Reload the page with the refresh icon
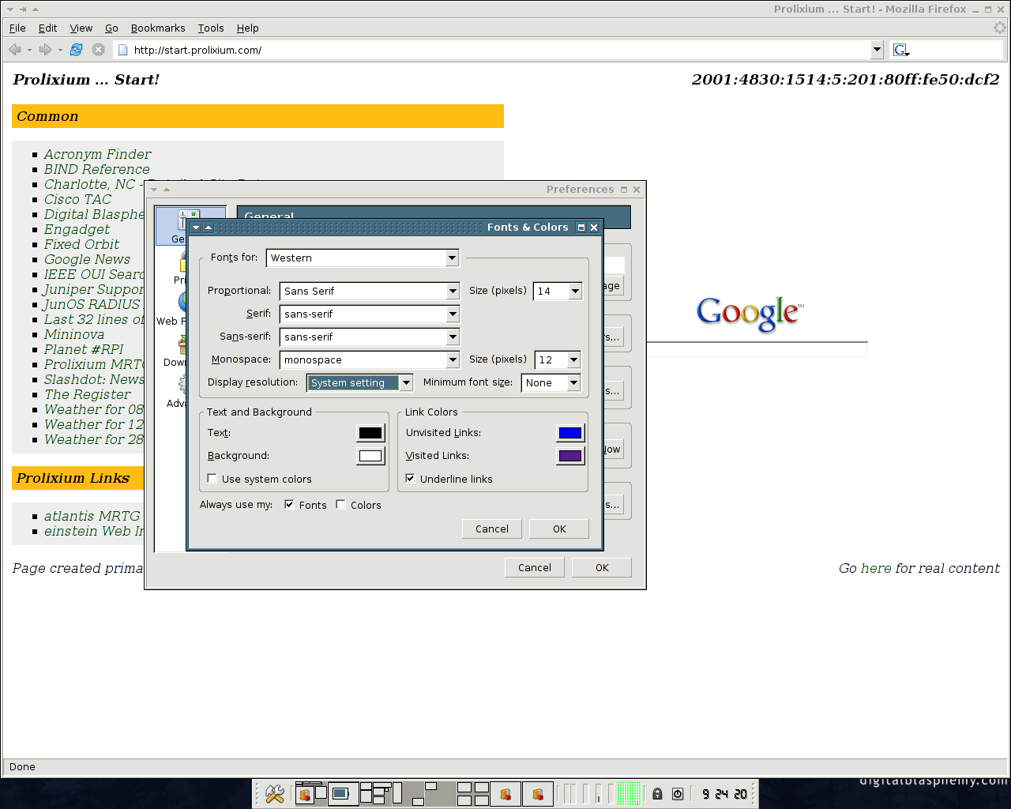 pyautogui.click(x=76, y=50)
